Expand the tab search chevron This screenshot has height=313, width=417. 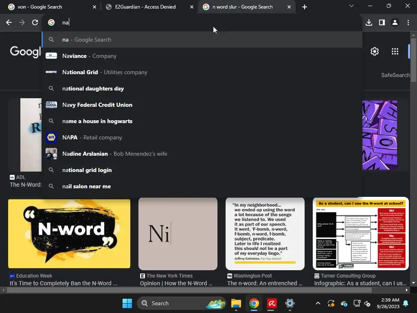(351, 6)
